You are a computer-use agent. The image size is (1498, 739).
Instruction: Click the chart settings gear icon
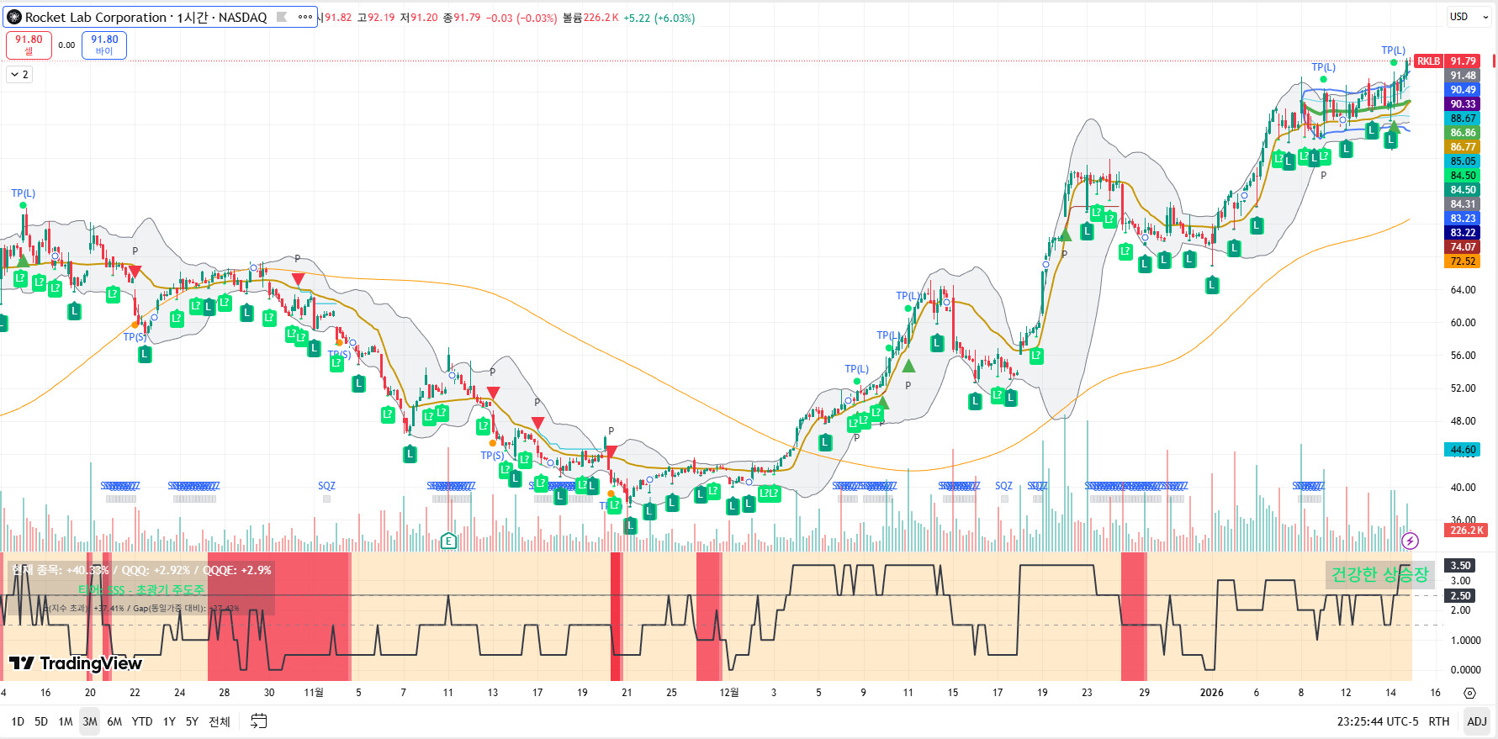click(1469, 693)
